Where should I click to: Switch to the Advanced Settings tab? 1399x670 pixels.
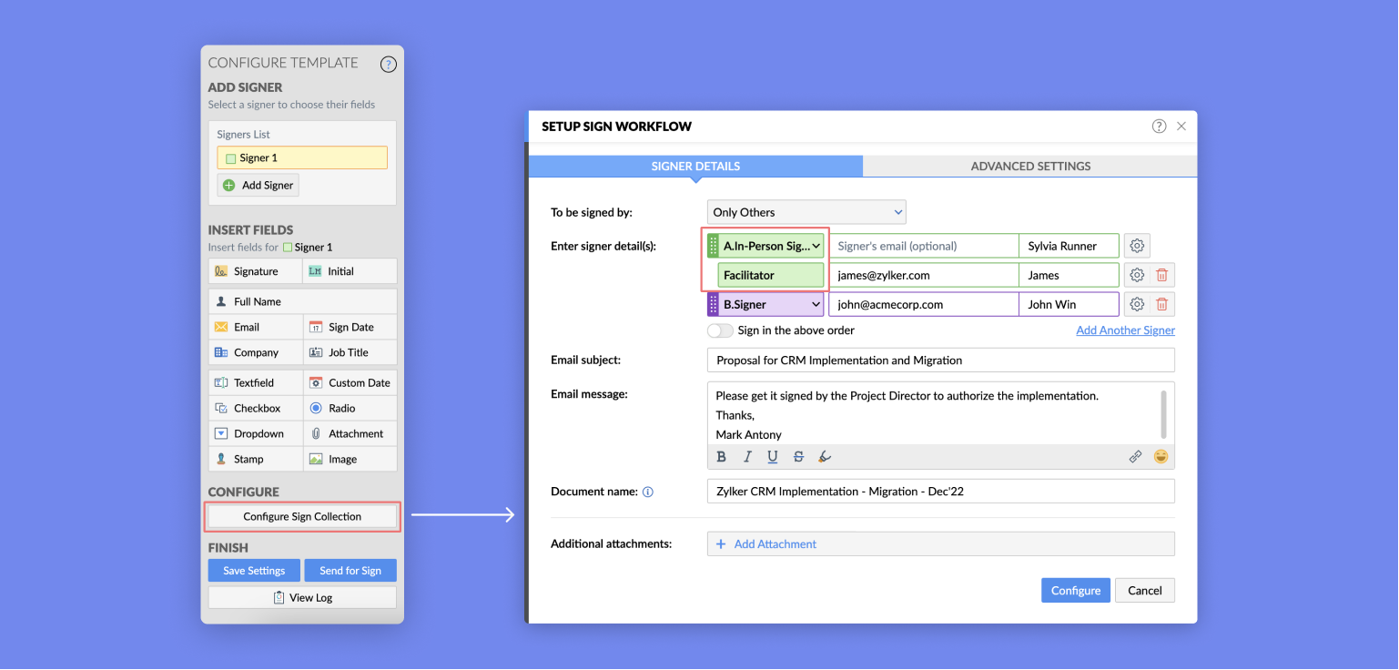tap(1030, 166)
